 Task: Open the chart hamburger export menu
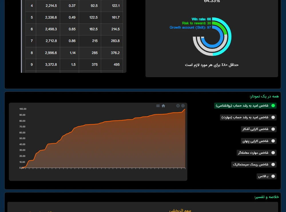(x=158, y=106)
